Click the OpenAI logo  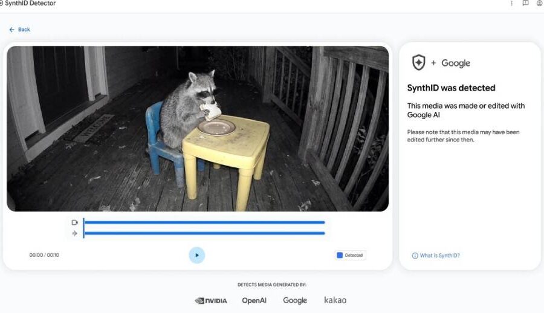coord(254,300)
